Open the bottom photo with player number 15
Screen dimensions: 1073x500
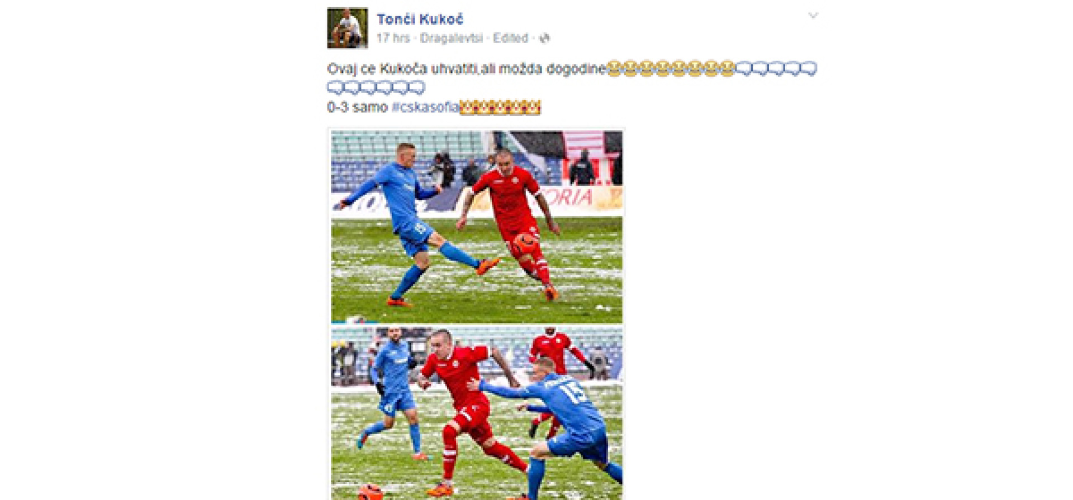click(x=477, y=414)
